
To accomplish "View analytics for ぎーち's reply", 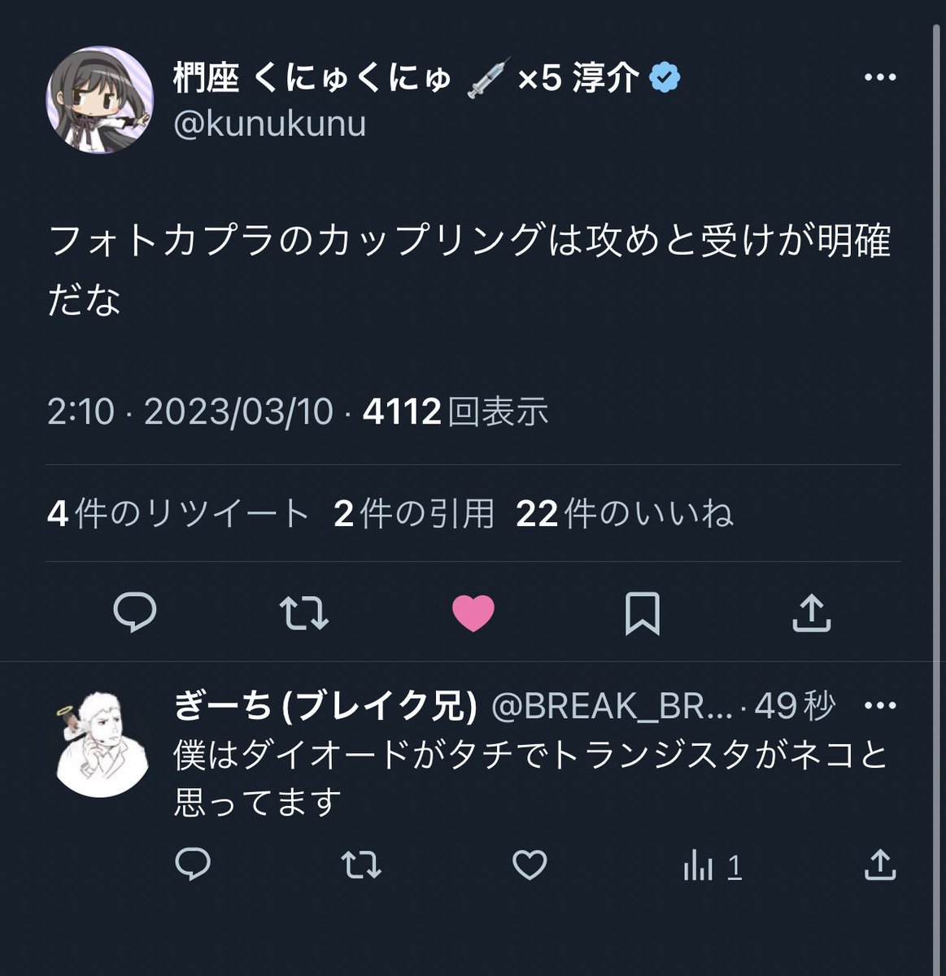I will click(712, 866).
